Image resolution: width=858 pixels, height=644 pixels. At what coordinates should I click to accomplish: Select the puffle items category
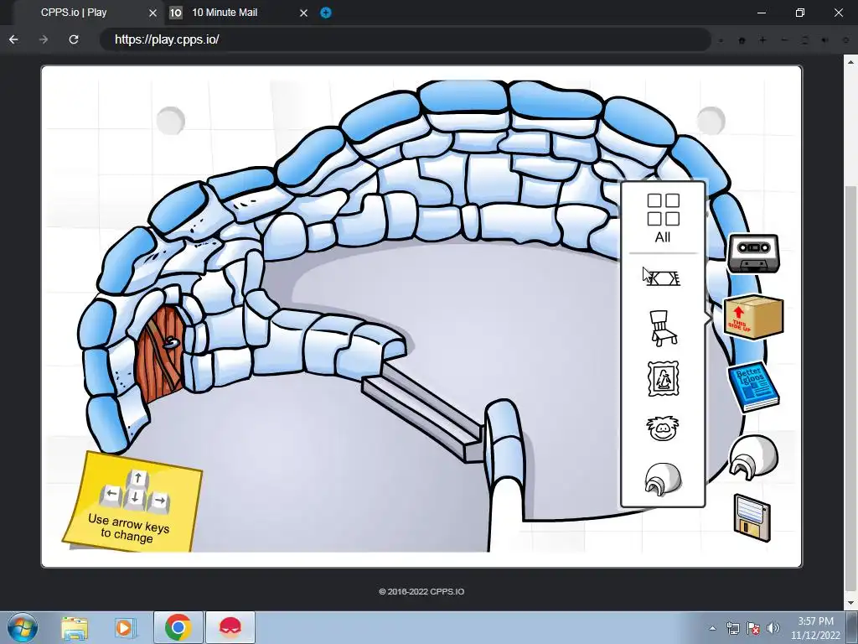663,428
